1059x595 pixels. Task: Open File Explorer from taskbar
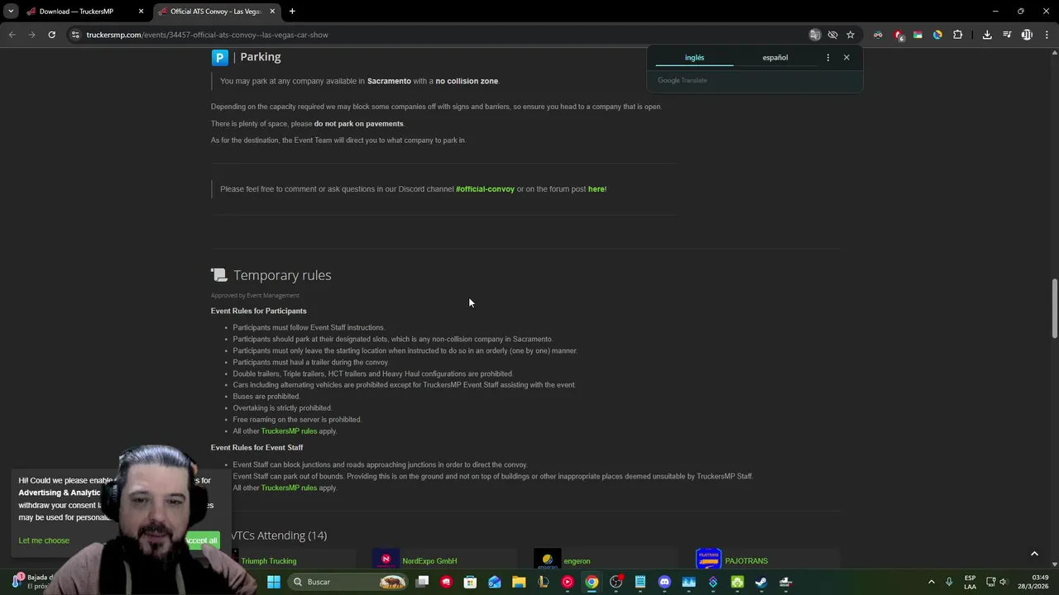click(x=519, y=582)
